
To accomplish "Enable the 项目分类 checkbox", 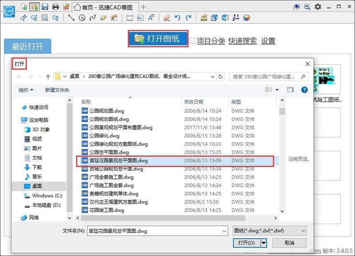I will [193, 41].
